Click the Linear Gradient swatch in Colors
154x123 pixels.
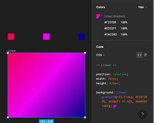(x=98, y=16)
